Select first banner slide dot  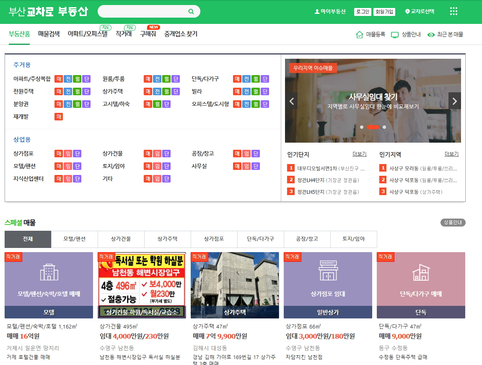point(362,127)
